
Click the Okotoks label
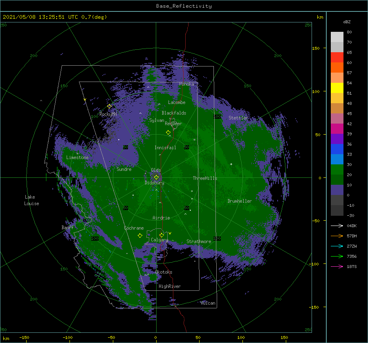coord(164,272)
